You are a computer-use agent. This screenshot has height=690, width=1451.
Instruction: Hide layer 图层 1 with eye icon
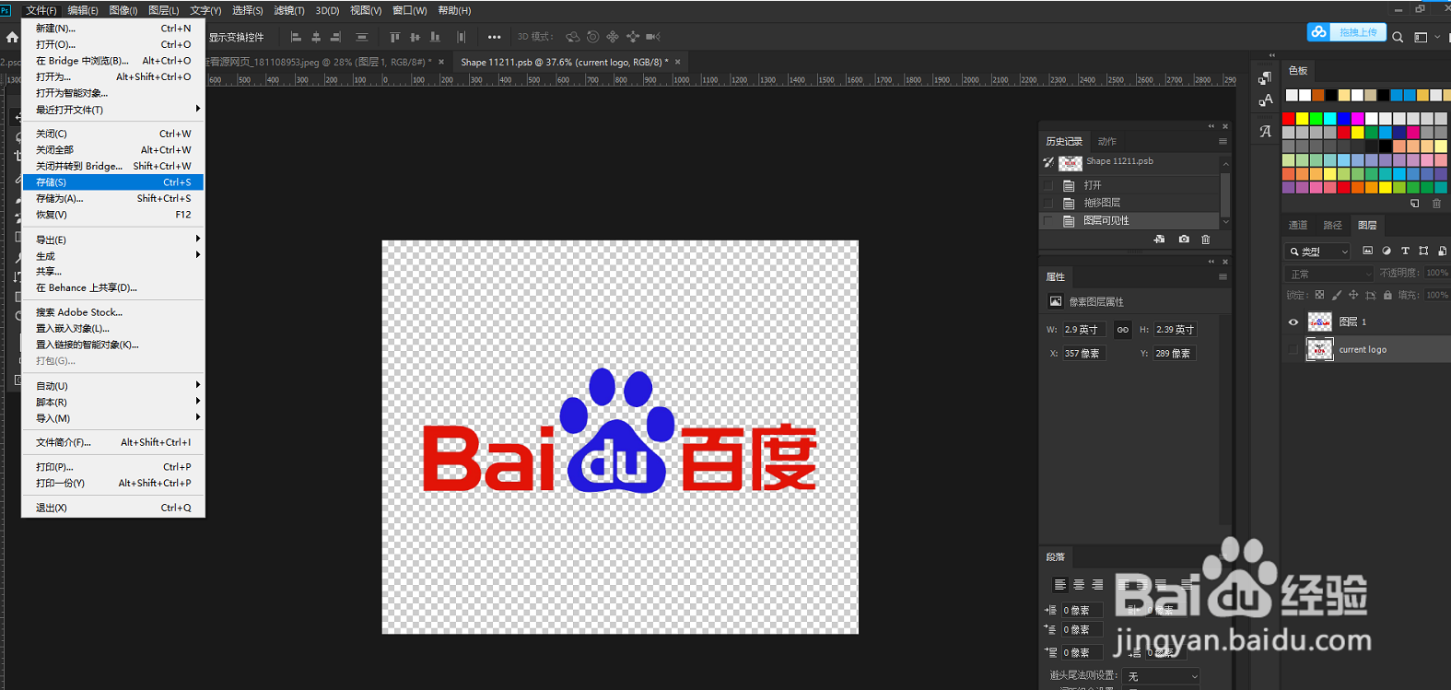1293,322
